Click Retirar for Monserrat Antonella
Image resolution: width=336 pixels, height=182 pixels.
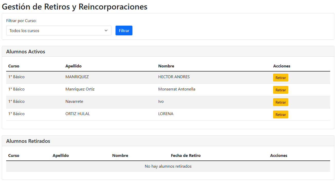(280, 90)
